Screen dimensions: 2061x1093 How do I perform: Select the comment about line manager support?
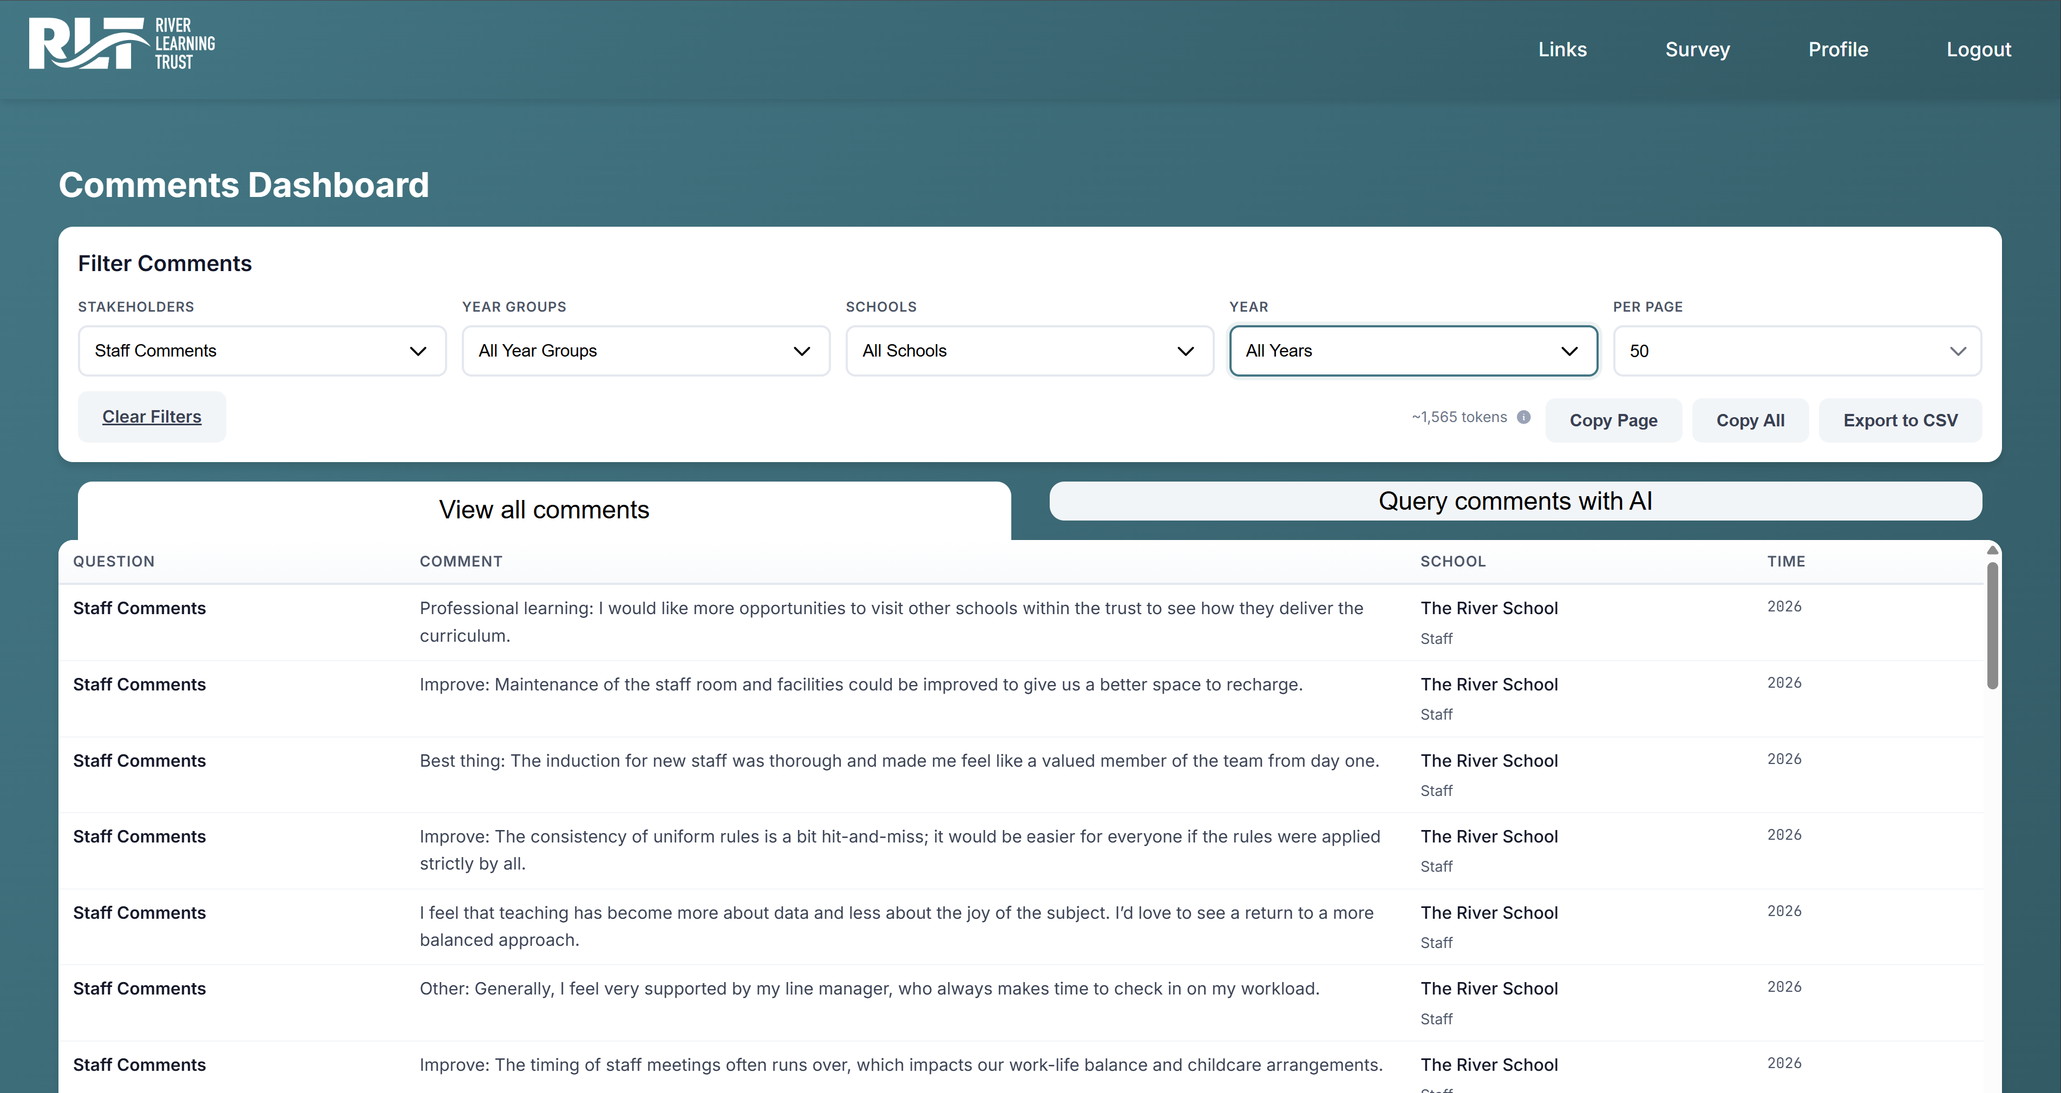(869, 988)
